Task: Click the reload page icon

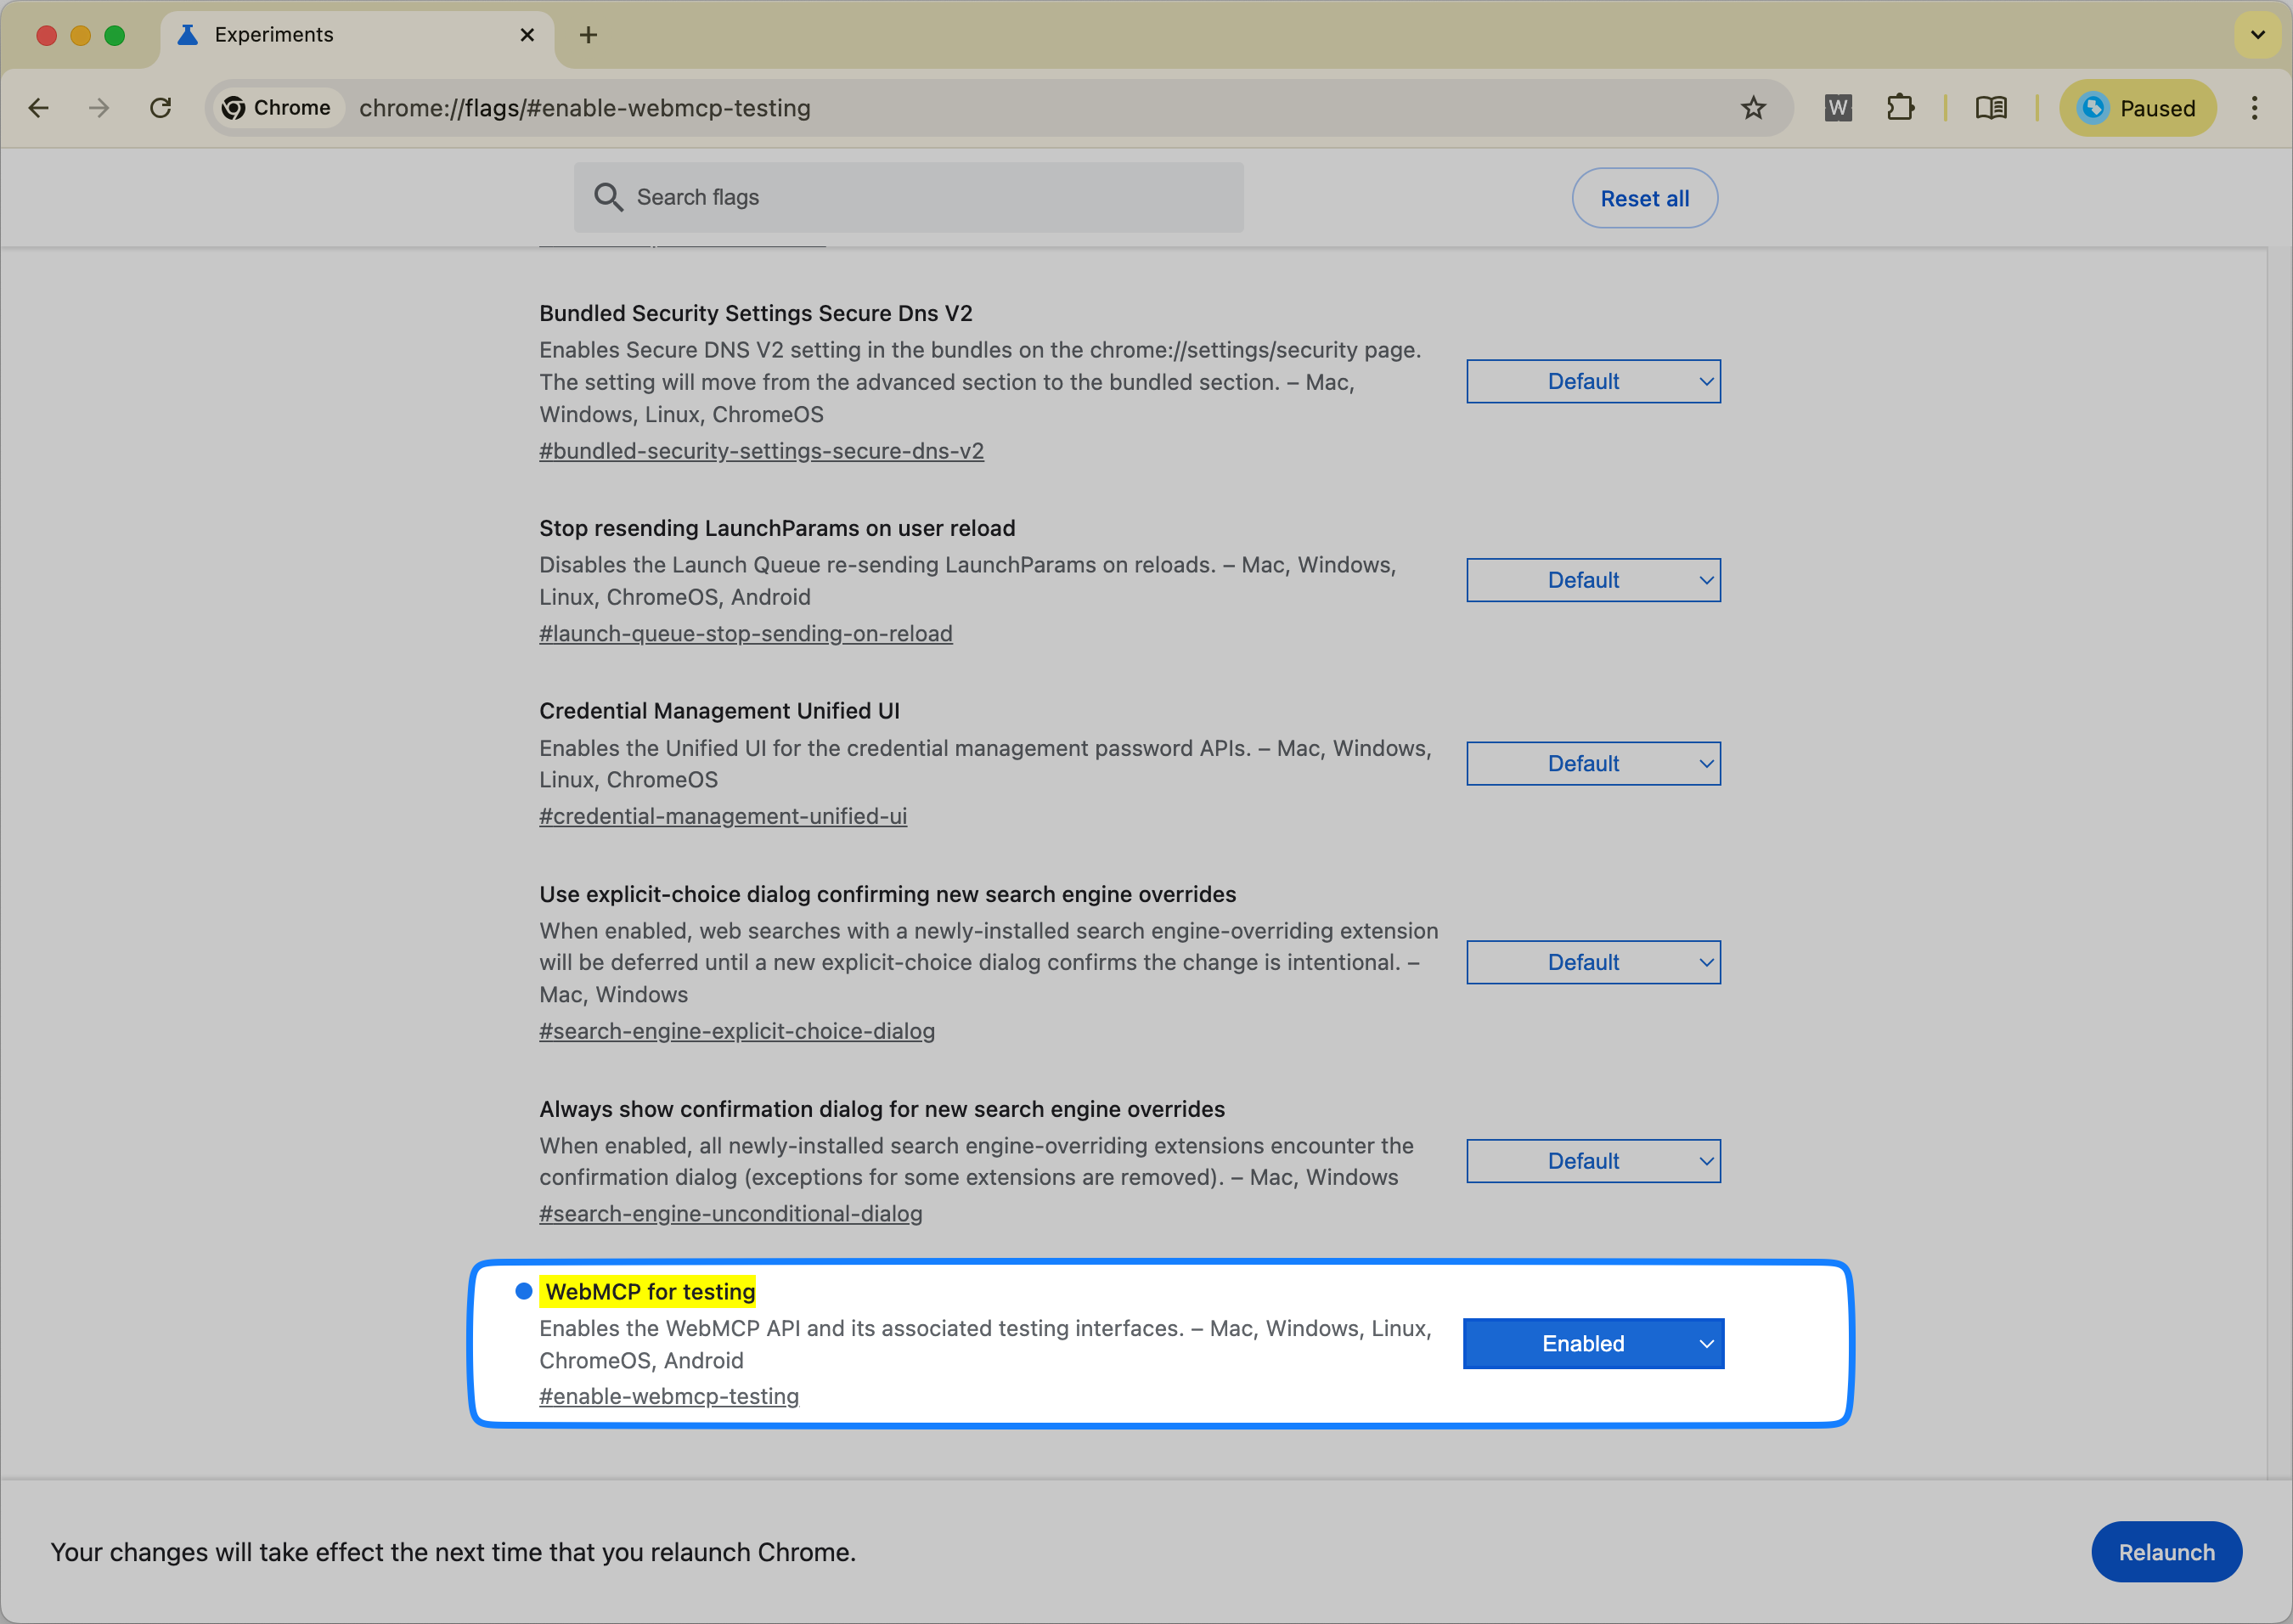Action: point(160,107)
